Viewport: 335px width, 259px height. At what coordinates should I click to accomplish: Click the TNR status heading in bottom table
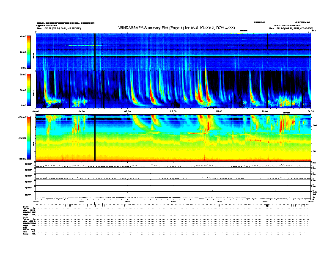25,228
